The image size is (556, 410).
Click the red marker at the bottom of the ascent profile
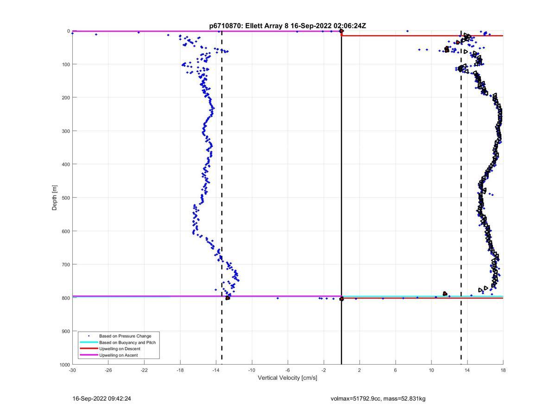click(227, 298)
